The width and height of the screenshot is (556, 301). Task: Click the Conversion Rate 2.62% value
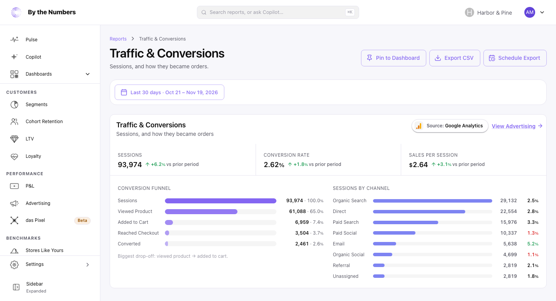coord(274,165)
